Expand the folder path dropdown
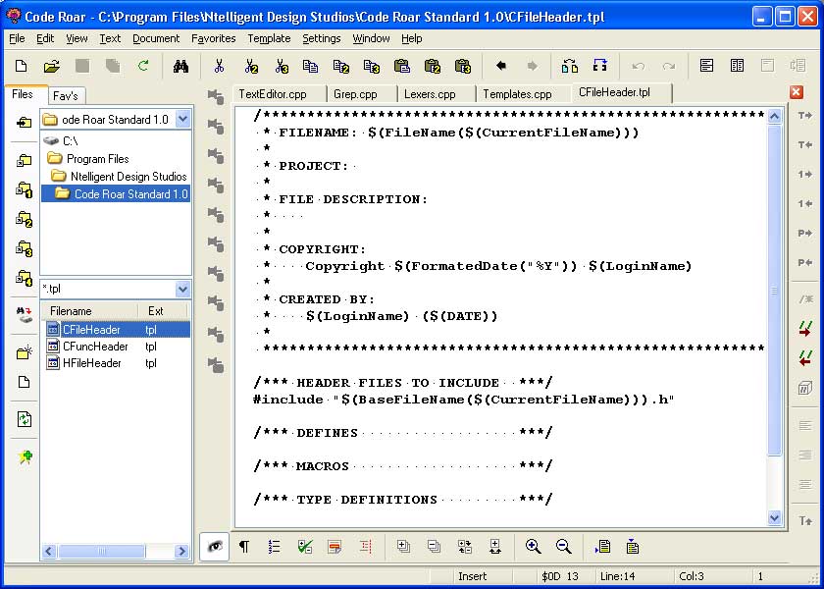This screenshot has height=589, width=824. (x=182, y=120)
